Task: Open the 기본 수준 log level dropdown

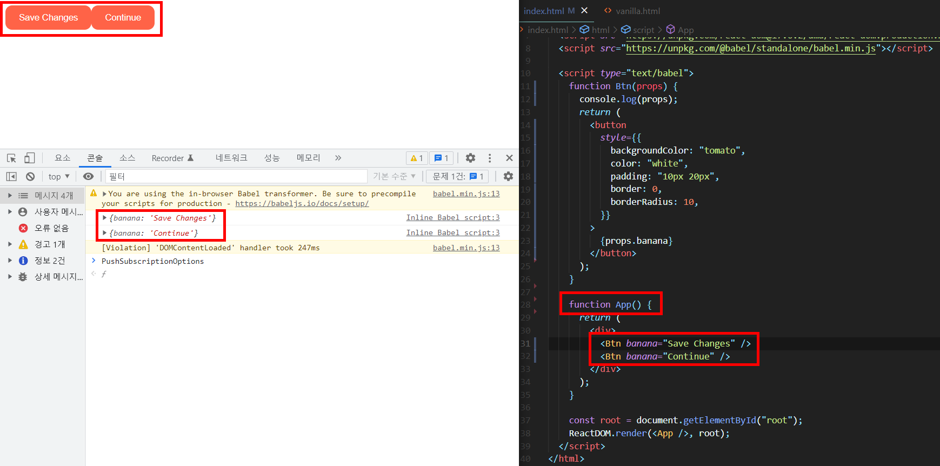Action: [x=394, y=176]
